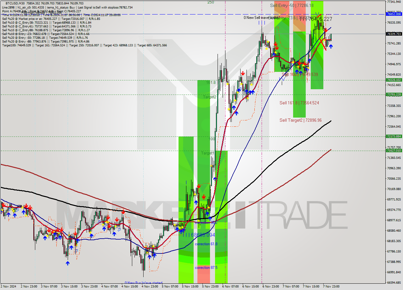
Task: Click the 'Sell Entry -50 | 77286.18' label
Action: click(x=292, y=5)
